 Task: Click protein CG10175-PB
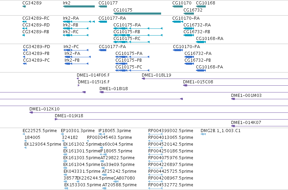(129, 60)
